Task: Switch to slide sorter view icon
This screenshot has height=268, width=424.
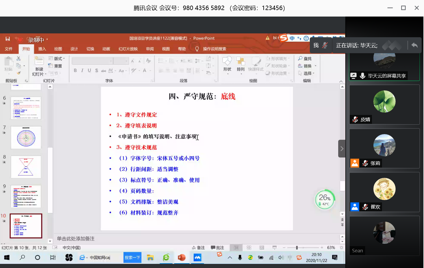Action: [x=249, y=248]
